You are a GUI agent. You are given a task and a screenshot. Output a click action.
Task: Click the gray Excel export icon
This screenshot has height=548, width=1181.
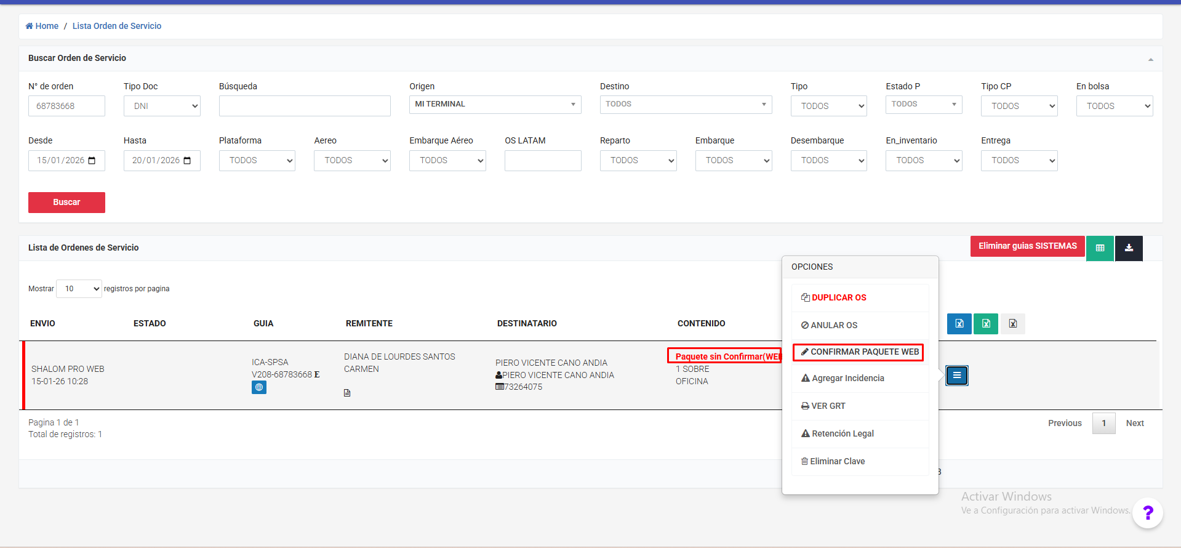point(1012,324)
